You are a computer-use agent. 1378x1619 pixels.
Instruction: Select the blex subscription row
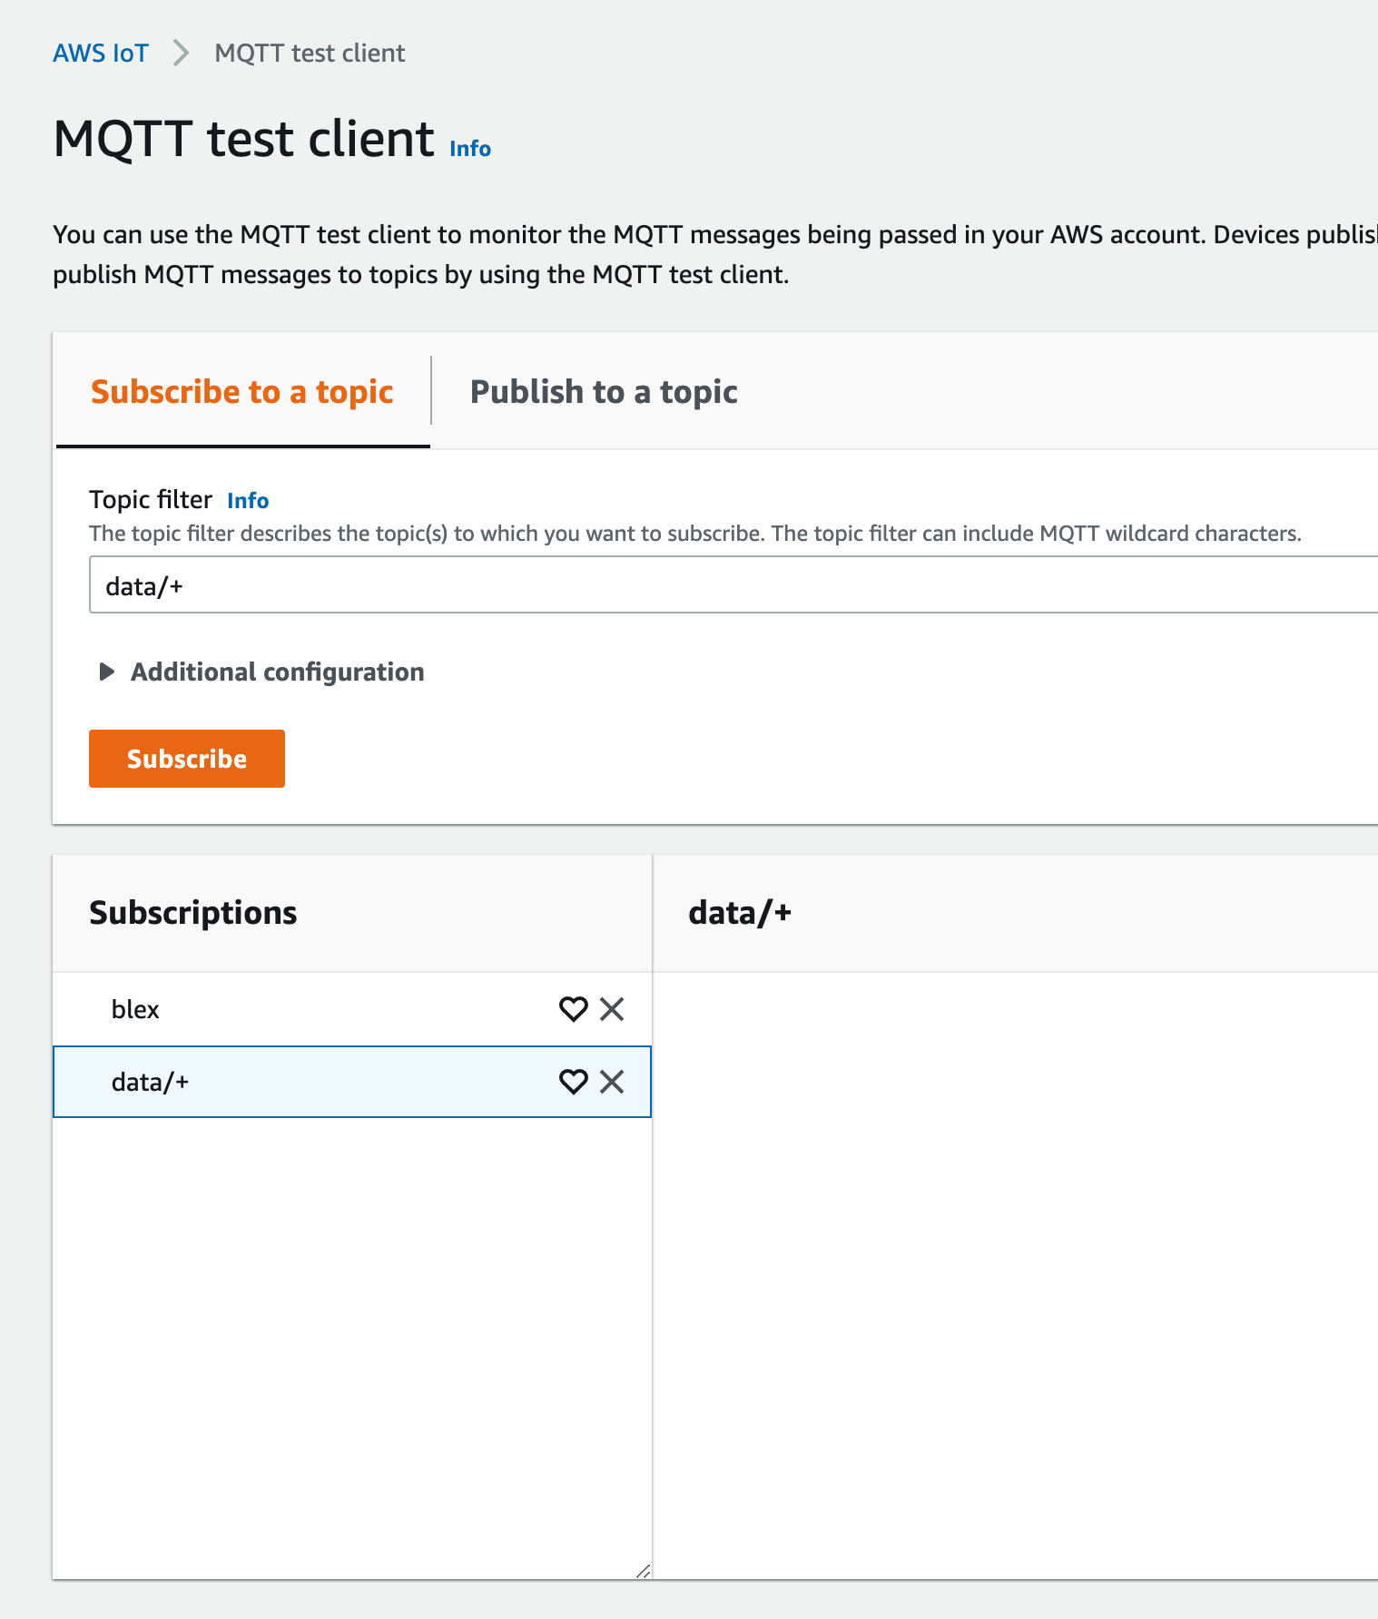pos(352,1009)
